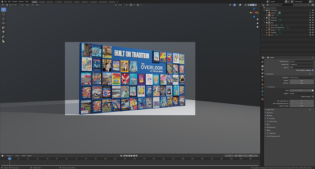Hide the Camera object in outliner
This screenshot has height=169, width=315.
313,13
